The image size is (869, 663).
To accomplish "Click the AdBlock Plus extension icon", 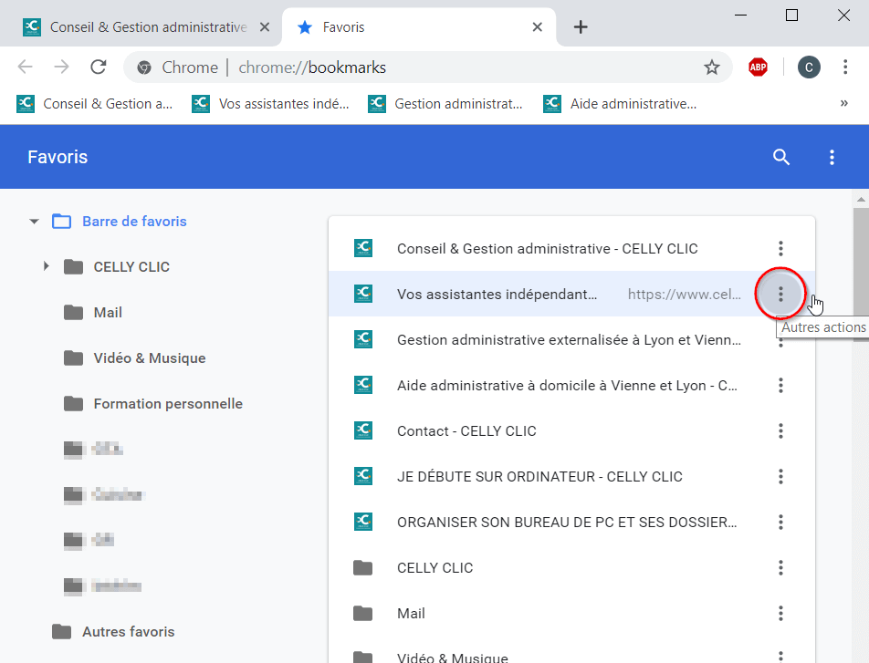I will (x=758, y=67).
